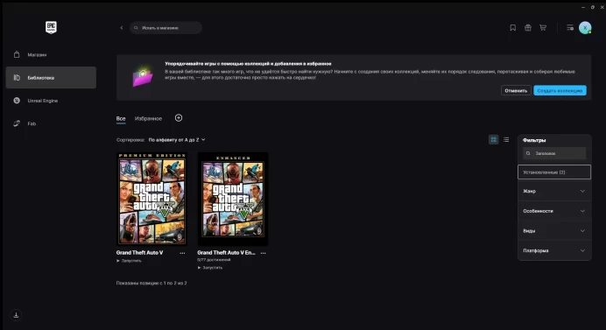This screenshot has height=330, width=606.
Task: Open the gift redeem icon
Action: [x=528, y=28]
